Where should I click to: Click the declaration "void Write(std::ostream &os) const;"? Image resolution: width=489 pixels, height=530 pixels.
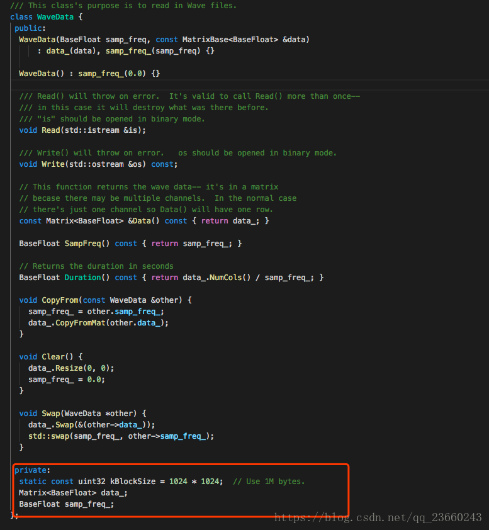point(98,164)
